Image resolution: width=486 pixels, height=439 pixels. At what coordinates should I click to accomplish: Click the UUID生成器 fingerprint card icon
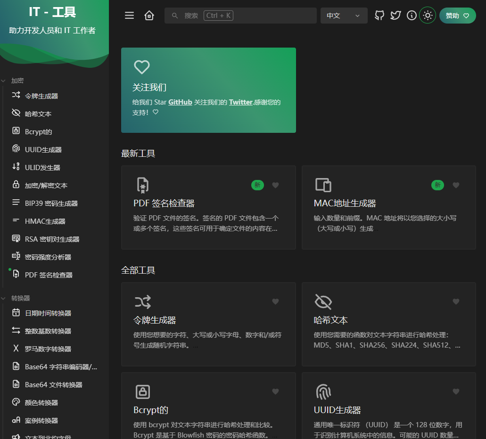point(323,391)
